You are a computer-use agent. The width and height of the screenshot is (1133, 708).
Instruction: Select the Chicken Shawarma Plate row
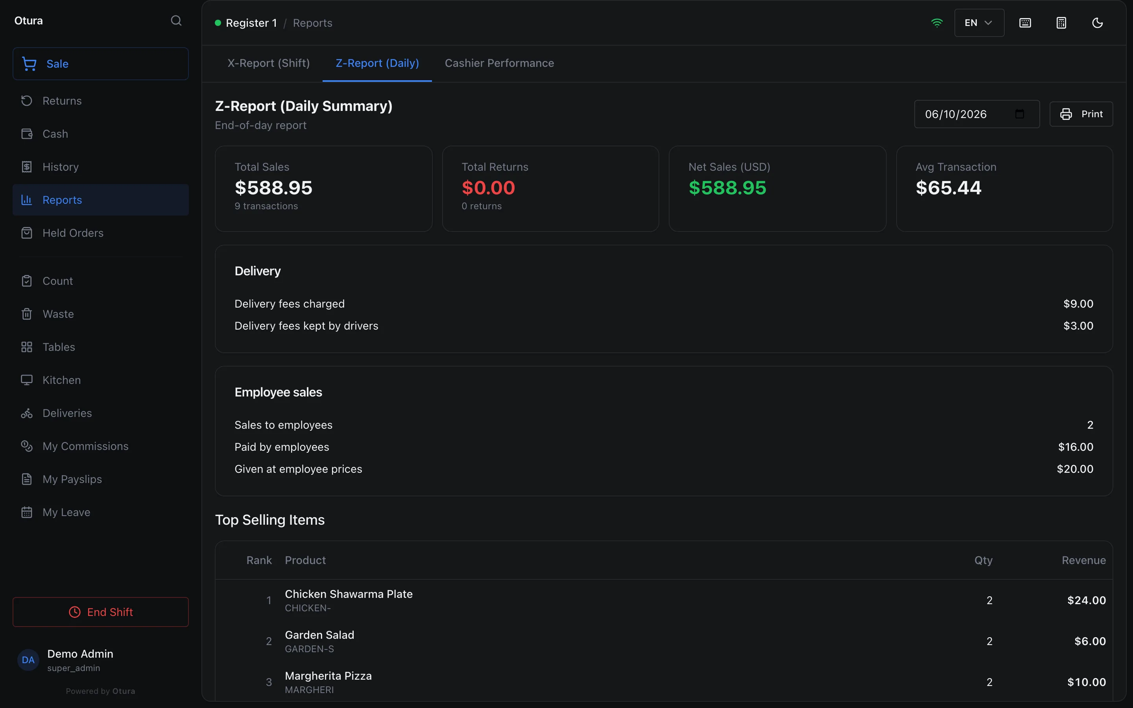click(664, 600)
